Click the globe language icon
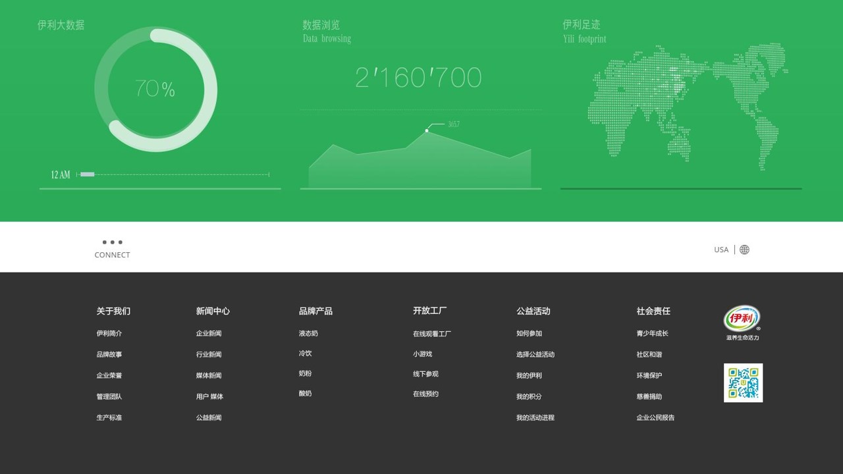Image resolution: width=843 pixels, height=474 pixels. click(x=744, y=250)
